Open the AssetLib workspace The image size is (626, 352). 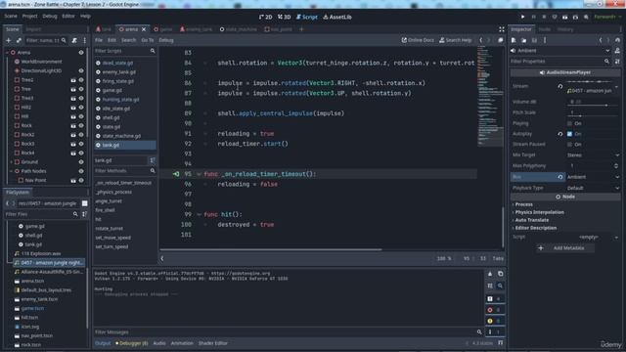tap(337, 17)
